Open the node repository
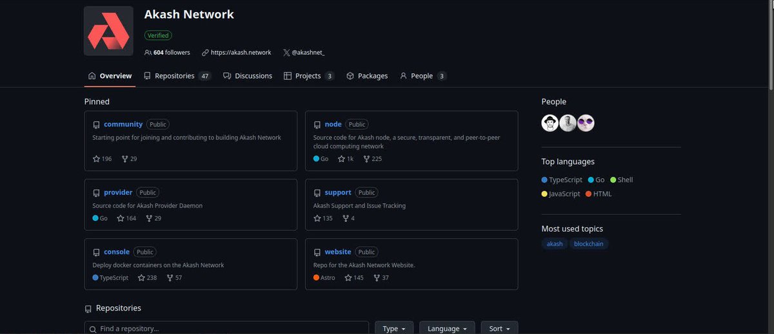The width and height of the screenshot is (774, 334). (x=333, y=124)
